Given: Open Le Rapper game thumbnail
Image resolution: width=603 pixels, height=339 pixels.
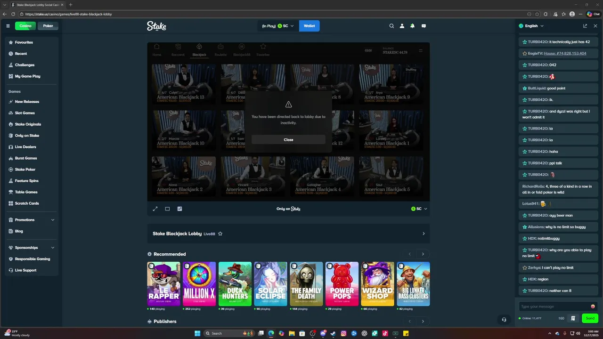Looking at the screenshot, I should point(163,284).
